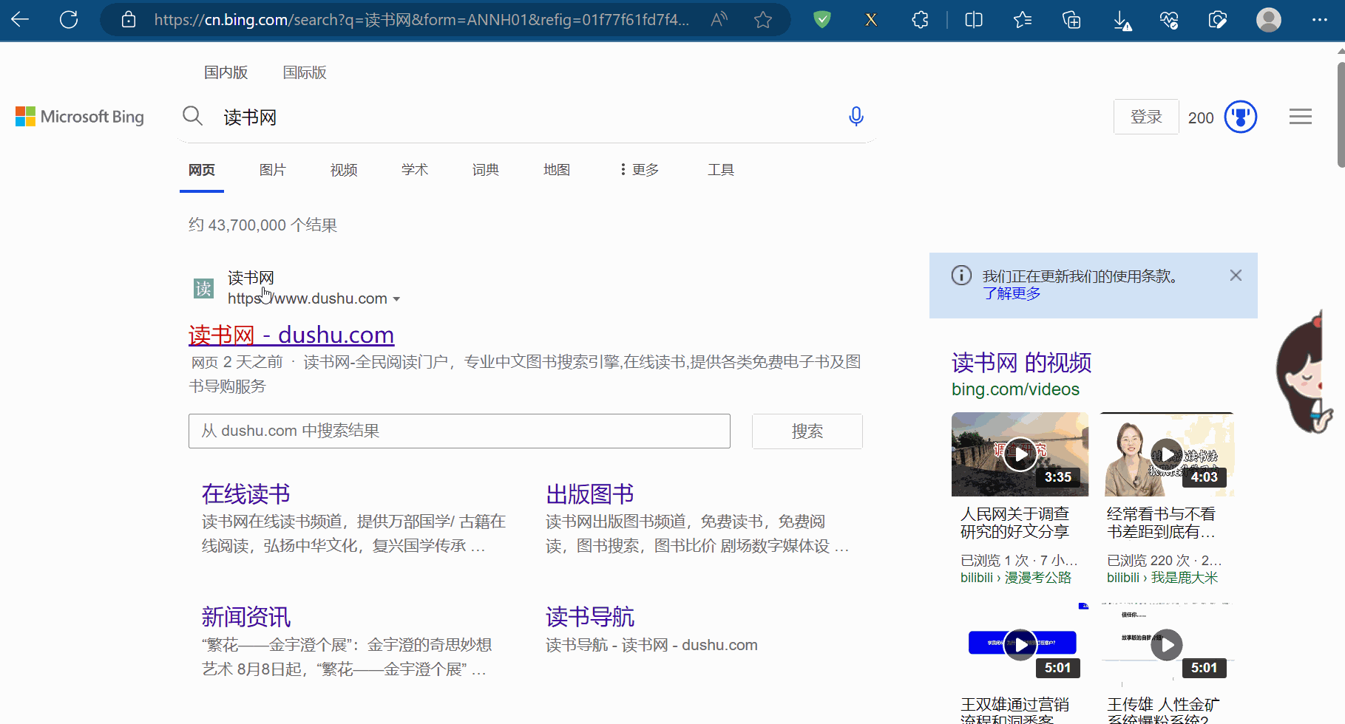The height and width of the screenshot is (724, 1345).
Task: Open the 新闻资讯 sitelink
Action: tap(245, 616)
